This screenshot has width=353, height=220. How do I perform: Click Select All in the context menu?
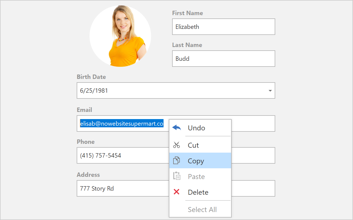202,210
